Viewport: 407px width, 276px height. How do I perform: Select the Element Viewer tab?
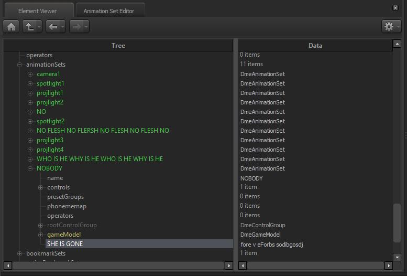point(37,10)
